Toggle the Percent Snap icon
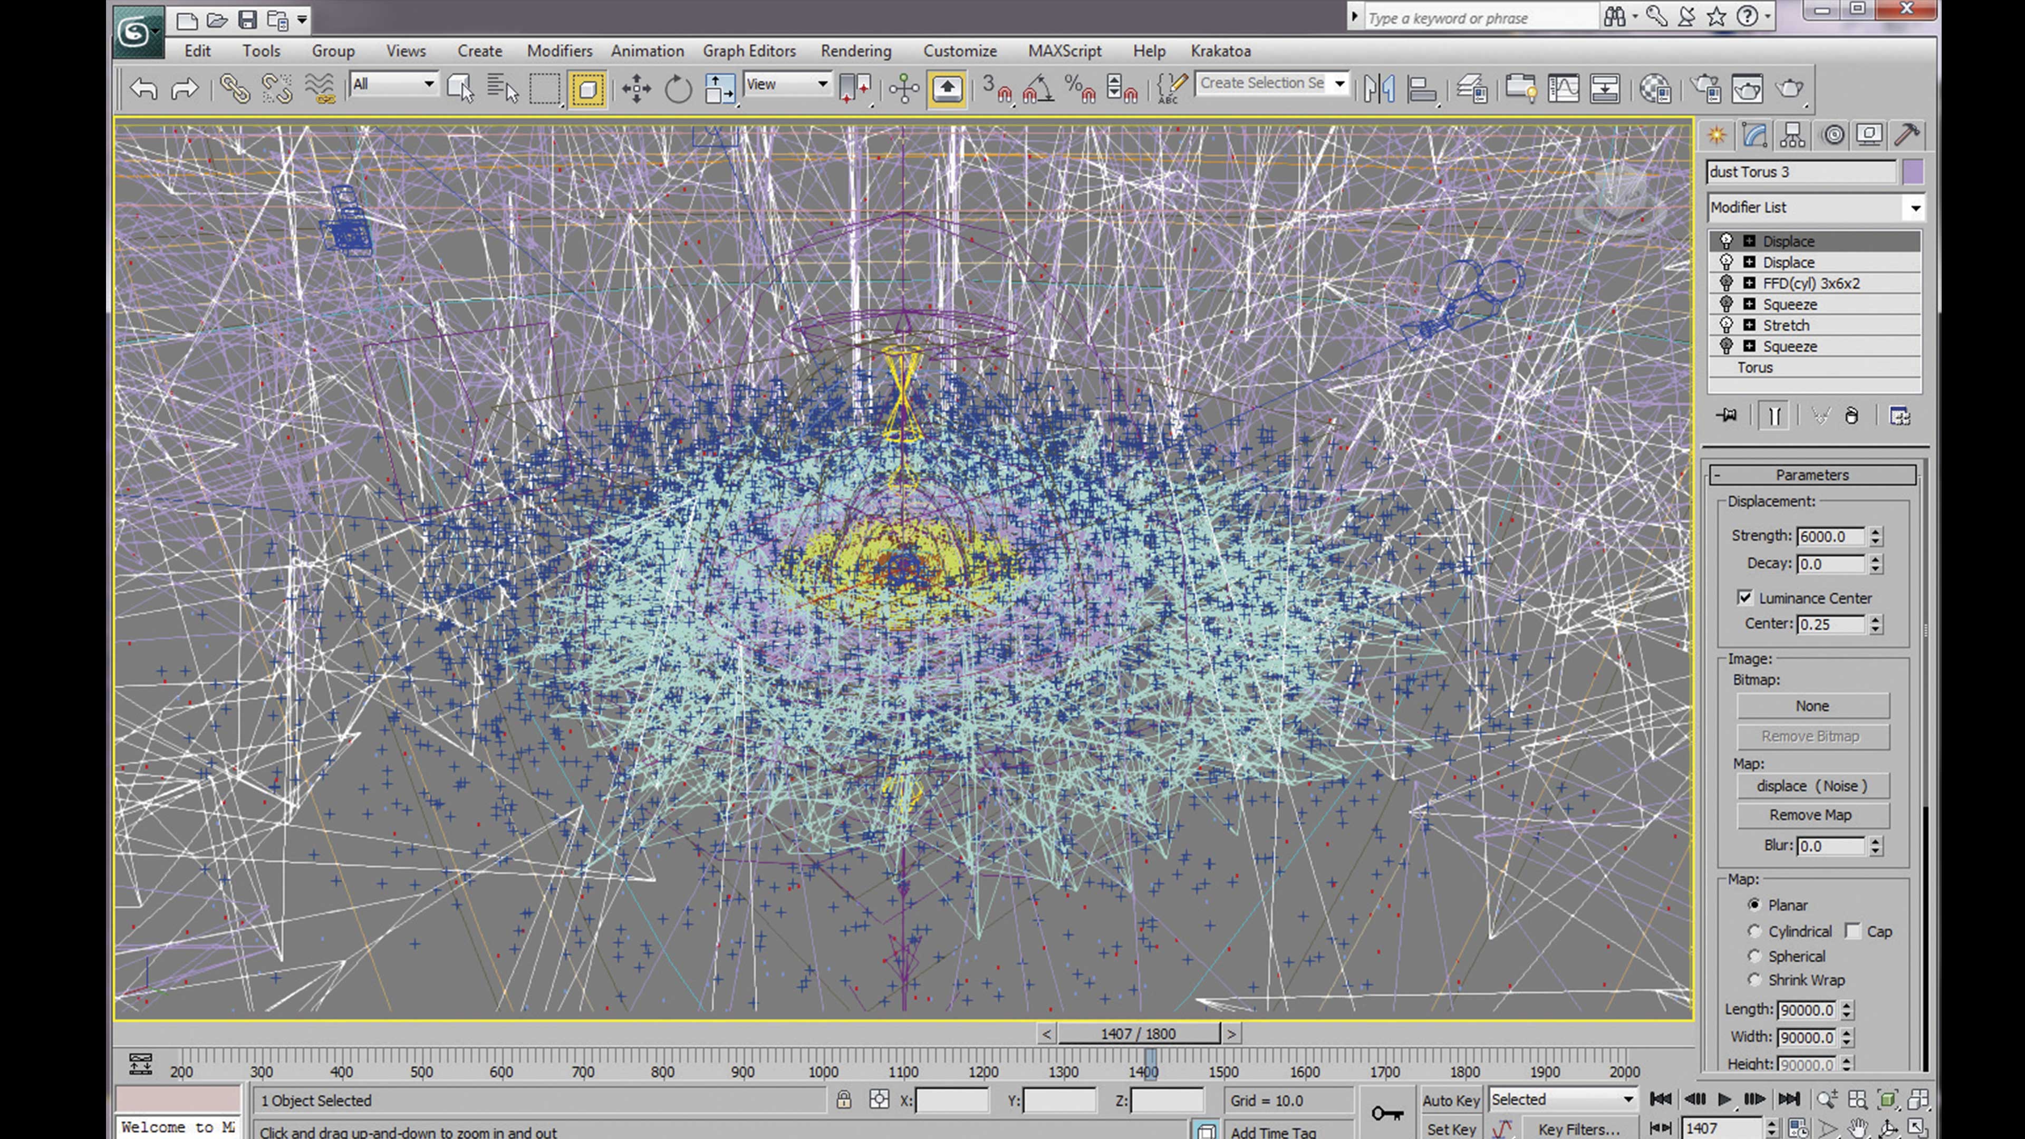The width and height of the screenshot is (2025, 1139). pos(1079,88)
